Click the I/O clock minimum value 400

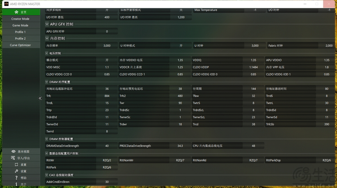107,17
